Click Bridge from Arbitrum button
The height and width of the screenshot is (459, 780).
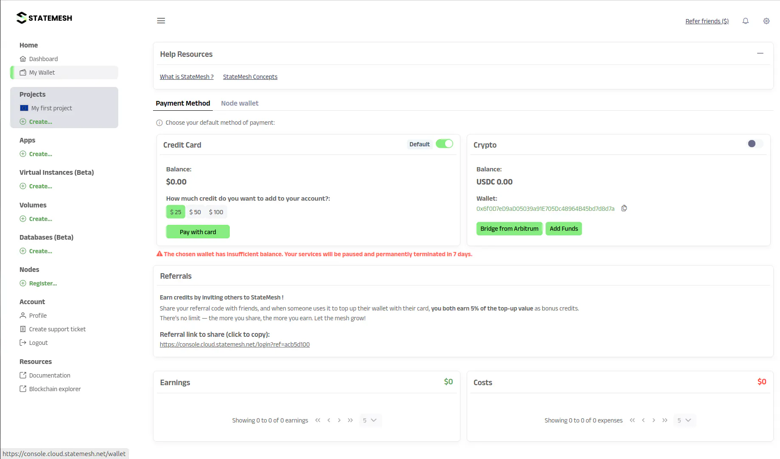(x=509, y=229)
